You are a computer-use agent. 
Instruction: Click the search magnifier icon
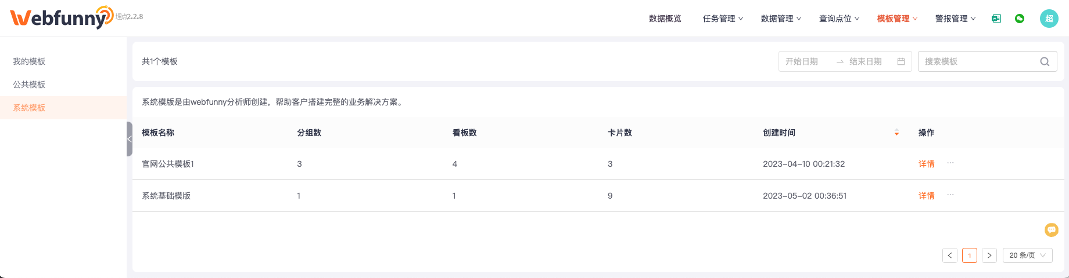(1045, 61)
